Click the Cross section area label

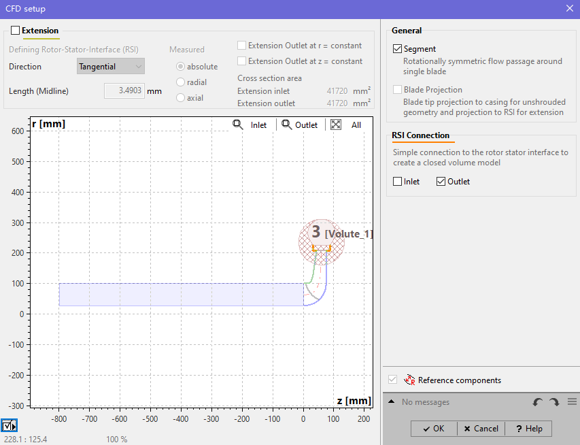coord(270,78)
